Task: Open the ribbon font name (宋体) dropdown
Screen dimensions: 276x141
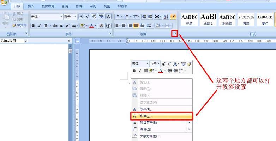Action: click(61, 17)
